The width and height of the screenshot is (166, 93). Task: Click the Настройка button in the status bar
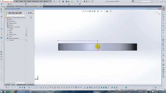click(154, 90)
